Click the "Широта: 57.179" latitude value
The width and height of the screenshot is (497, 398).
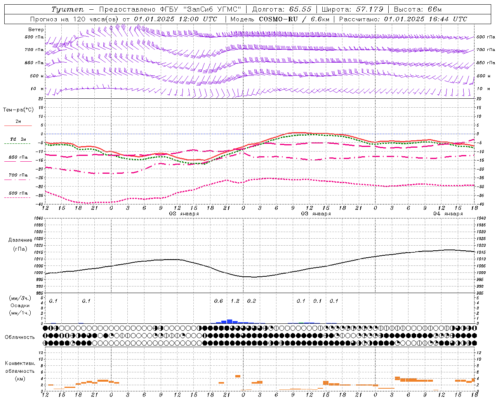[353, 9]
